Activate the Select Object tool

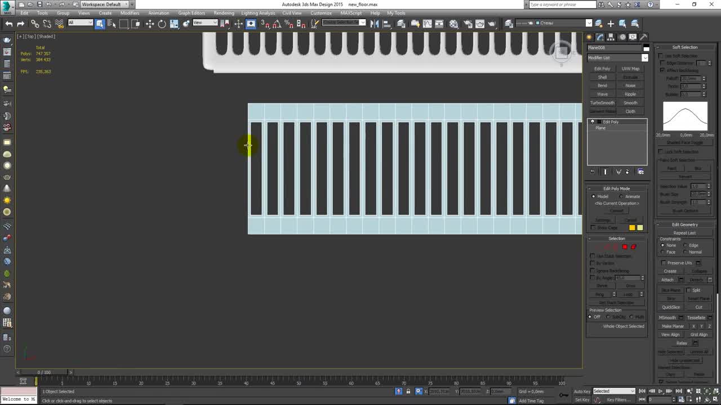[x=100, y=24]
